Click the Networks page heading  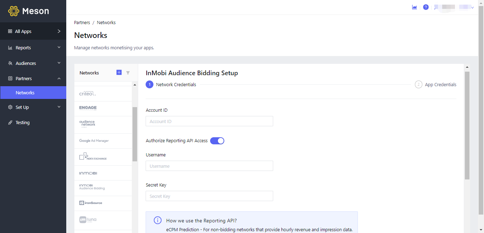tap(91, 35)
